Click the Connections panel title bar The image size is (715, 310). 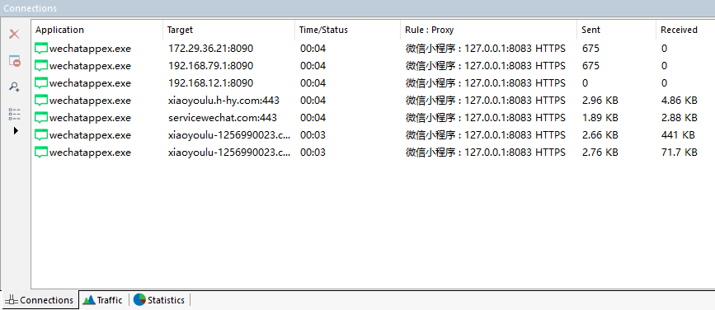(358, 8)
